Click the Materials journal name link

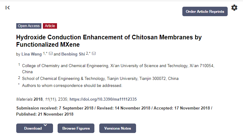tap(25, 99)
